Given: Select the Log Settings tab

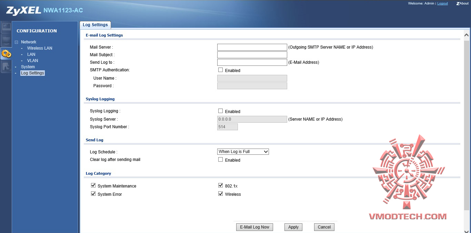Looking at the screenshot, I should (95, 25).
